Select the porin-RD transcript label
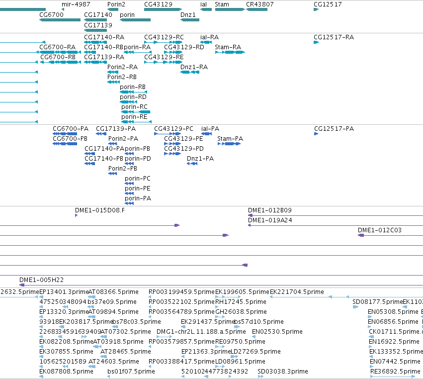Viewport: 423px width, 379px height. [x=133, y=97]
